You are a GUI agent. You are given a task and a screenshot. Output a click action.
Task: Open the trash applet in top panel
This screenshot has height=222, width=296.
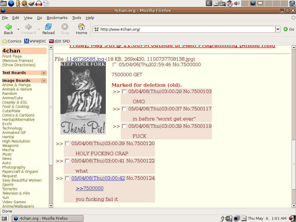coord(292,3)
